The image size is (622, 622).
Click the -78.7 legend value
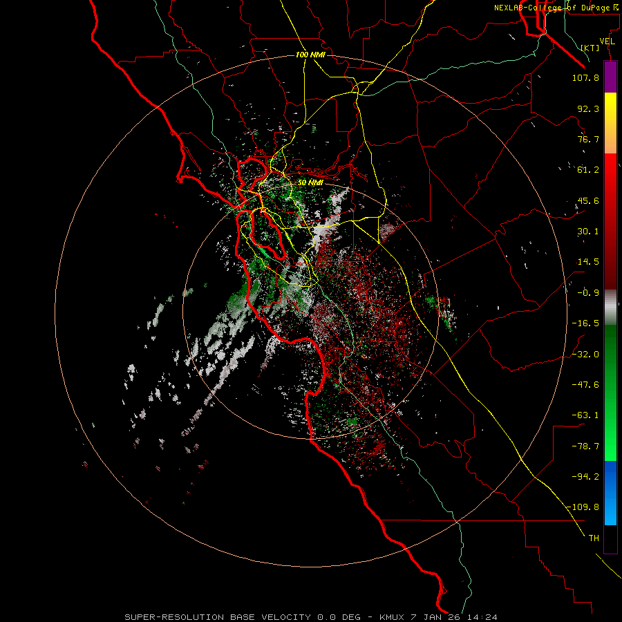pos(585,446)
